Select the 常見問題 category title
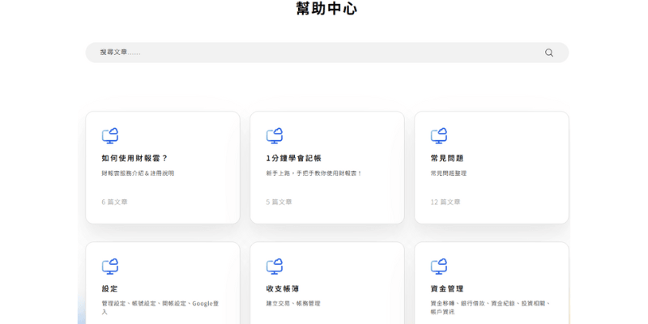Screen dimensions: 648x324 [x=447, y=158]
